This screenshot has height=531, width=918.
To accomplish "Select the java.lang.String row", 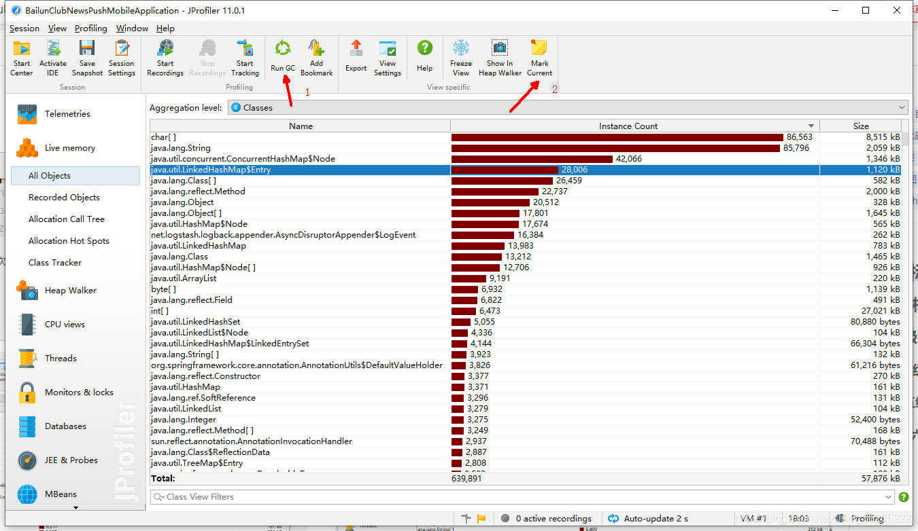I will click(x=526, y=148).
